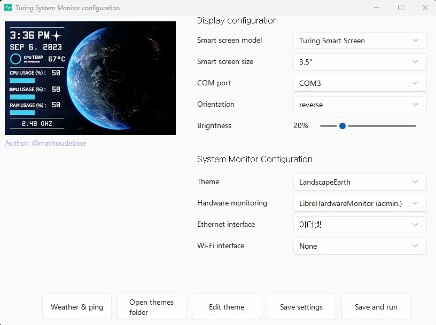This screenshot has width=436, height=325.
Task: Click the window title Turing System Monitor configuration
Action: [67, 8]
